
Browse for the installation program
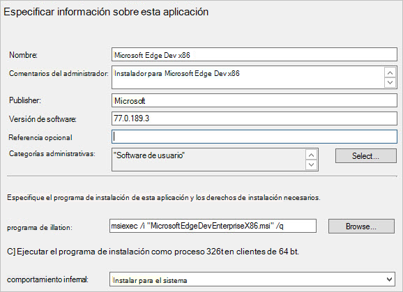[361, 226]
